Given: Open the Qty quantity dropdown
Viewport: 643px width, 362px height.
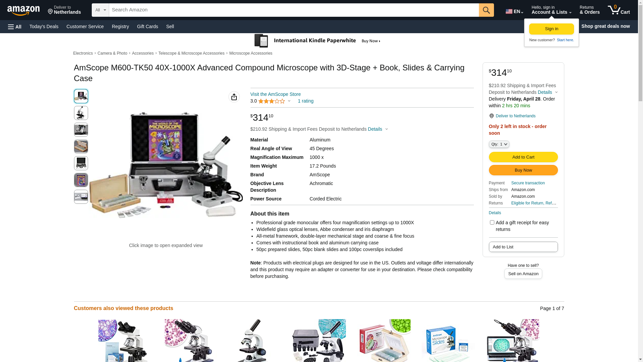Looking at the screenshot, I should 499,144.
